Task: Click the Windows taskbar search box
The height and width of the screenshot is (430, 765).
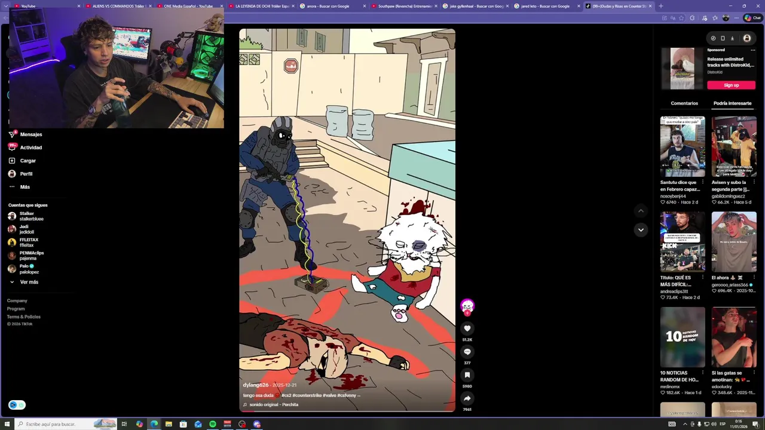Action: pyautogui.click(x=66, y=424)
